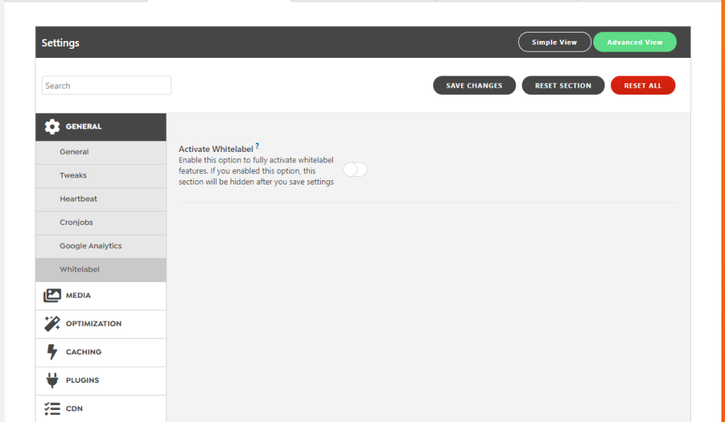This screenshot has width=725, height=422.
Task: Expand the CACHING category
Action: pos(101,352)
